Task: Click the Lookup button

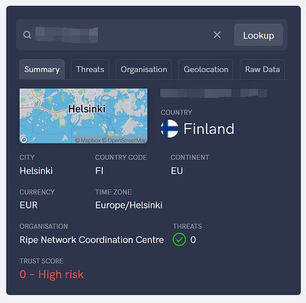Action: [x=258, y=35]
